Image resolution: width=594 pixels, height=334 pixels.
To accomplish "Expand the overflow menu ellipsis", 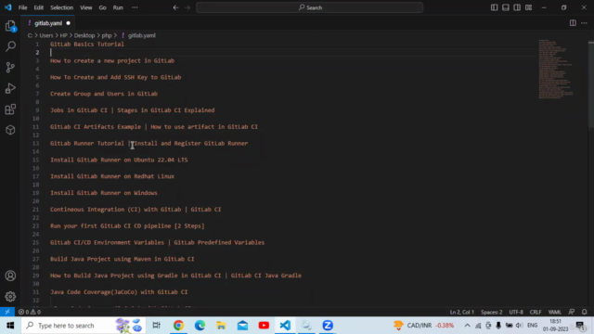I will point(135,7).
